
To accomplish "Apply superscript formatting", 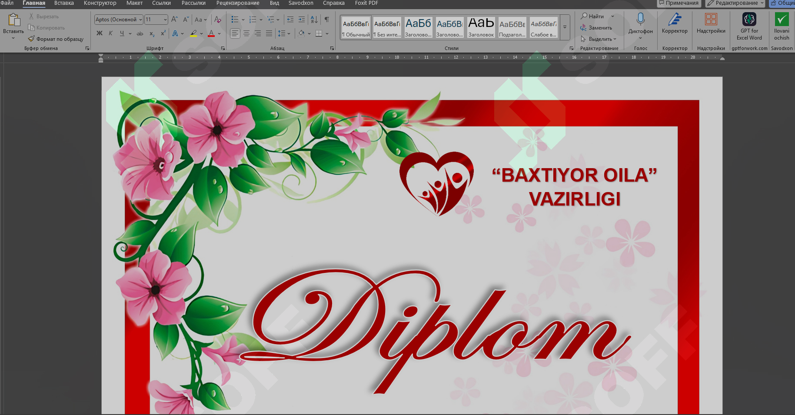I will click(x=163, y=33).
